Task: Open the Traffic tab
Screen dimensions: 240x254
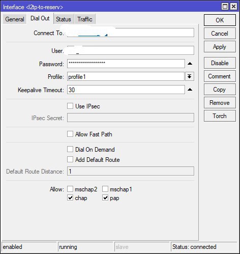Action: coord(85,19)
